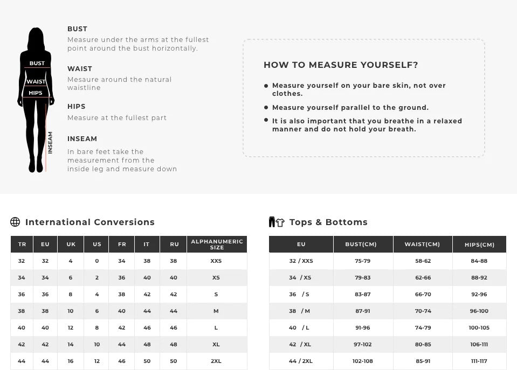Click the HIPS label on the silhouette
The height and width of the screenshot is (370, 517).
[x=36, y=93]
